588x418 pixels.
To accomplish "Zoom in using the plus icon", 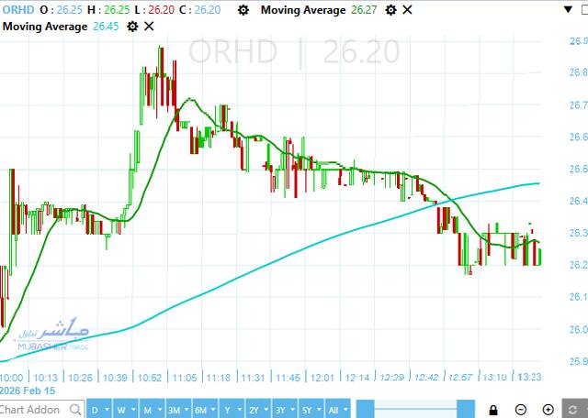I will tap(548, 409).
